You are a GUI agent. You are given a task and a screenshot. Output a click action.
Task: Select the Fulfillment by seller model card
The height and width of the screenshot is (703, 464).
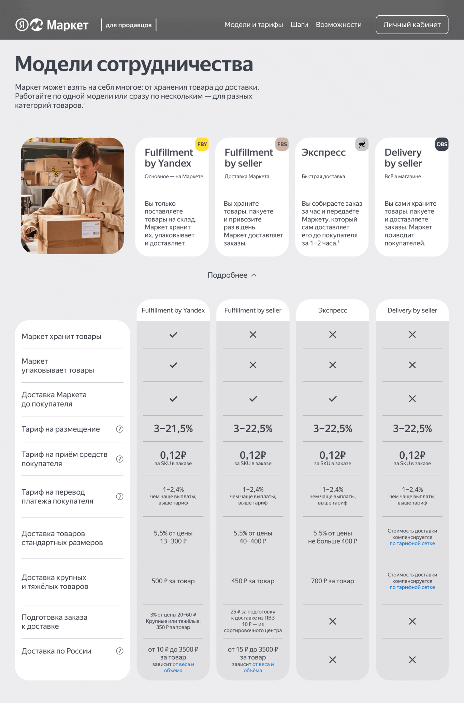252,197
